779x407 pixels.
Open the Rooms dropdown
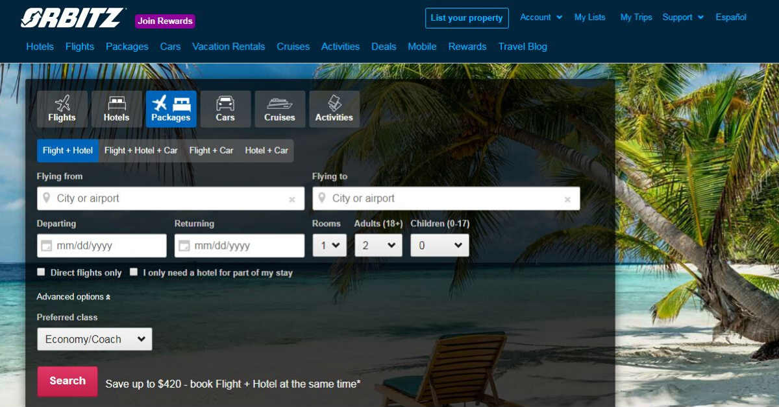click(330, 246)
